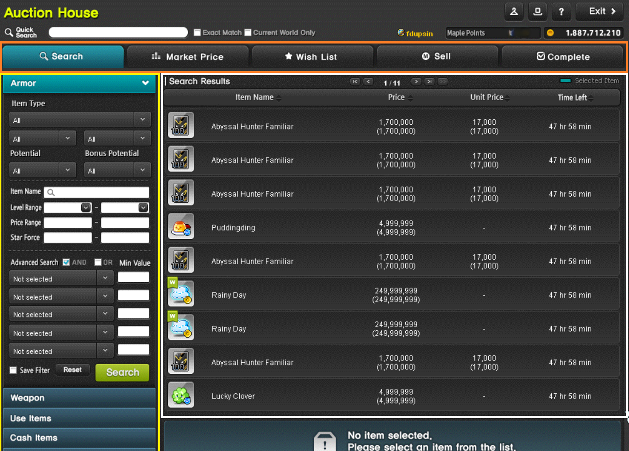Enable the Exact Match checkbox
Screen dimensions: 629x451
198,32
